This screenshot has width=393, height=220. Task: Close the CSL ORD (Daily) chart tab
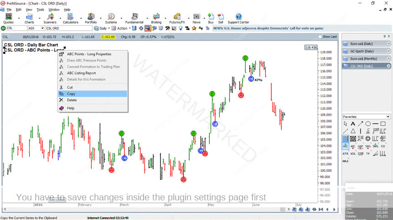[x=388, y=66]
